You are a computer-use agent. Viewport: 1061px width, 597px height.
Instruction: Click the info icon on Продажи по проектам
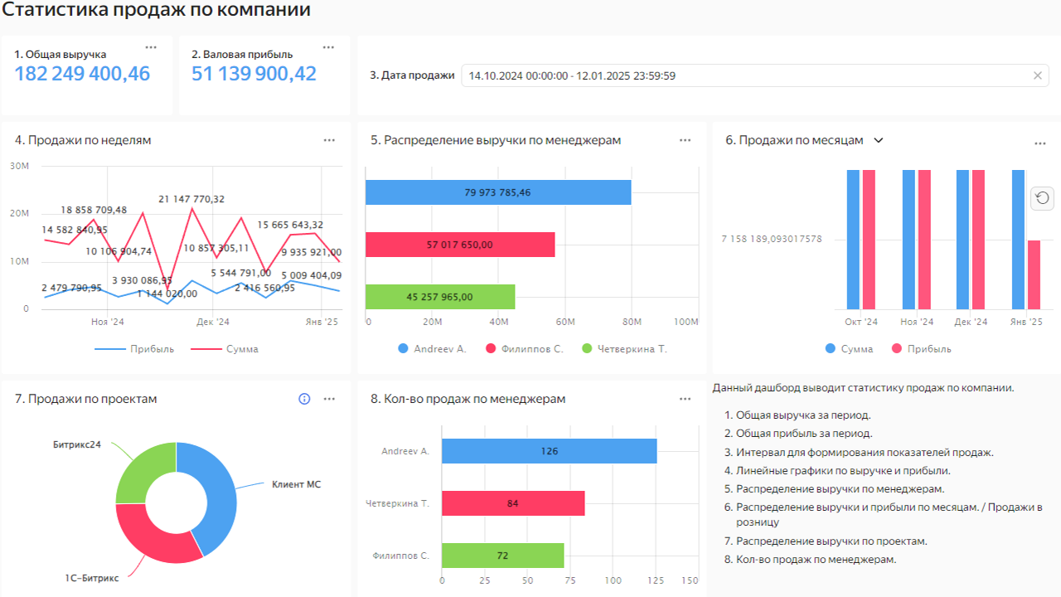[x=304, y=399]
